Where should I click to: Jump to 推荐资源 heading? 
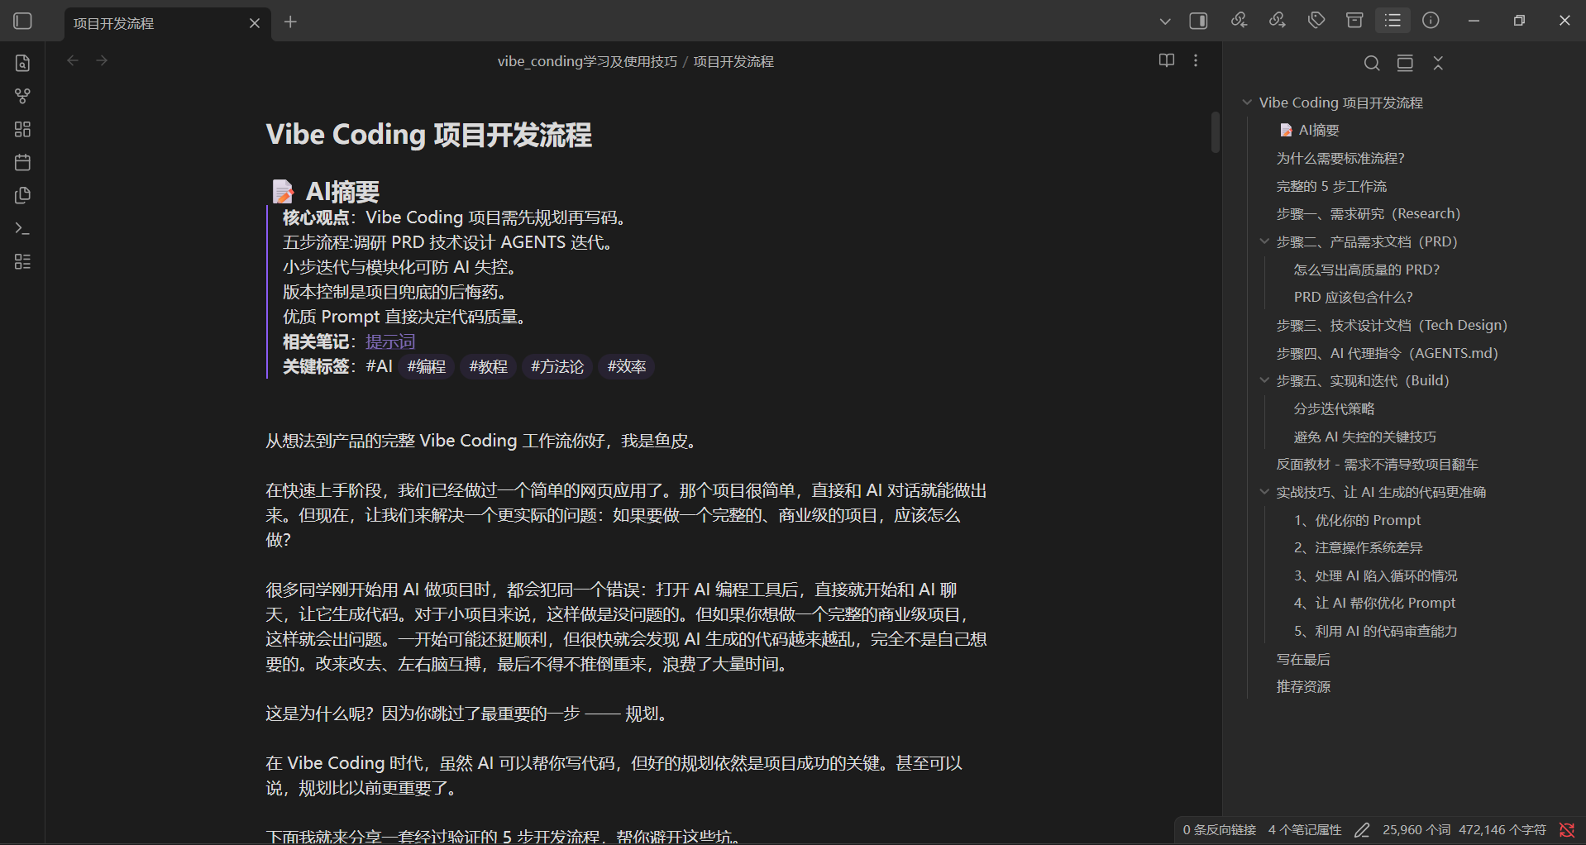1303,686
